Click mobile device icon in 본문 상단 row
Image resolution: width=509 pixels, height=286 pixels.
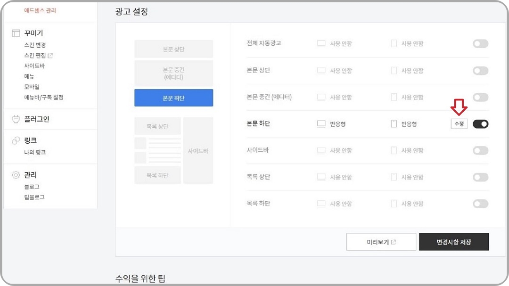[394, 71]
